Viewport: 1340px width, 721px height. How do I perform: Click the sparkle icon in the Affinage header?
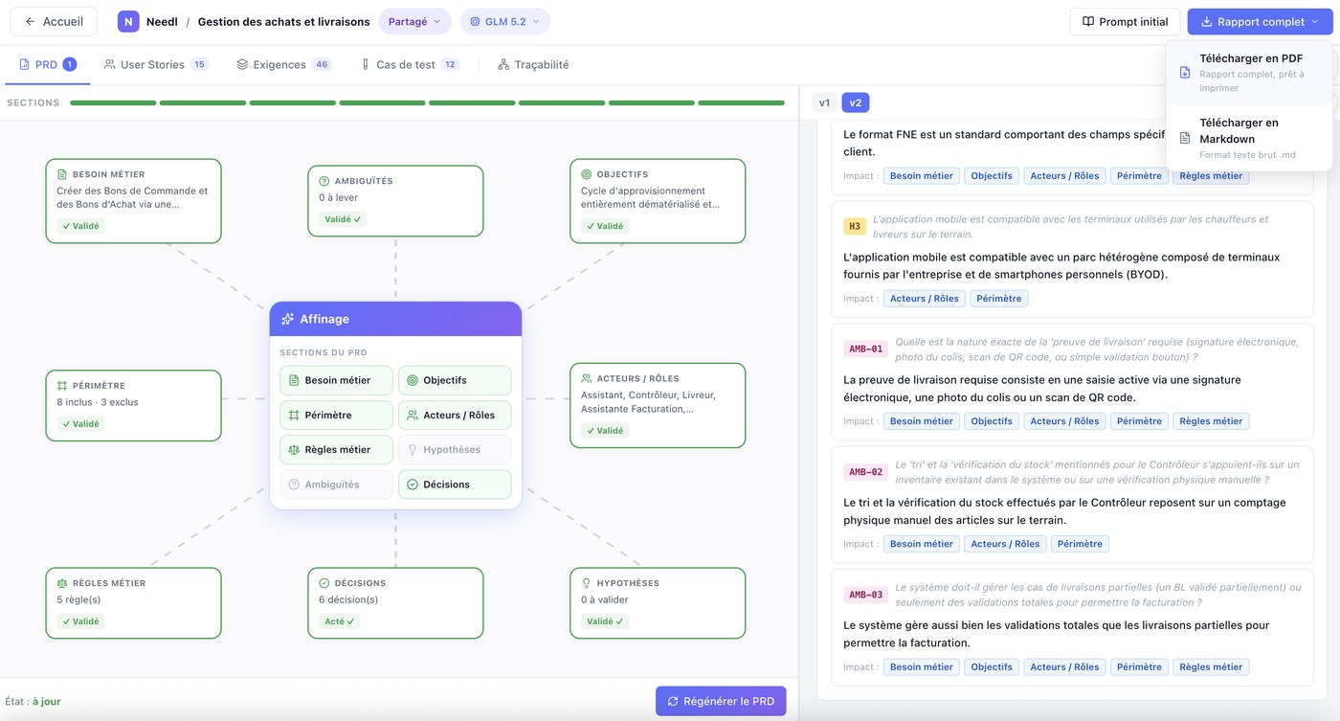tap(287, 319)
